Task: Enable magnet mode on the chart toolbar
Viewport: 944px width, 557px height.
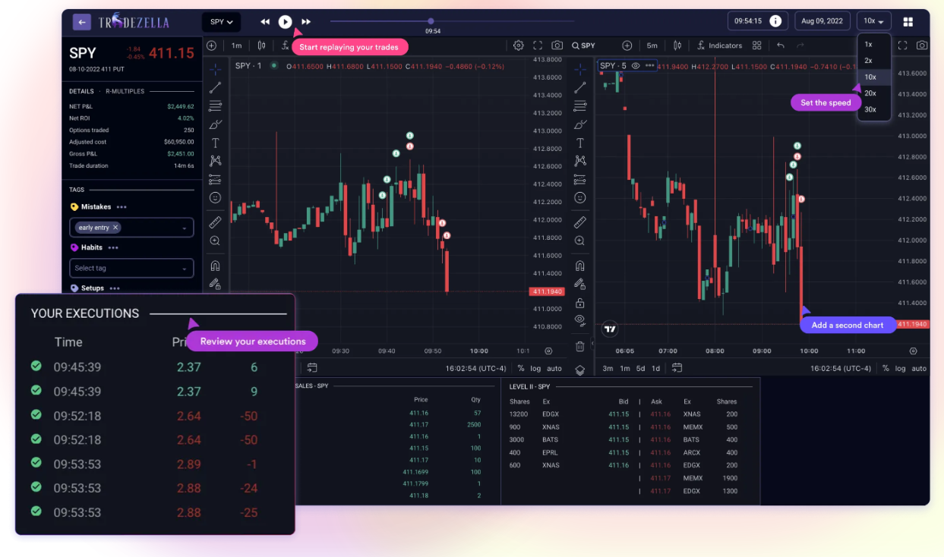Action: (215, 265)
